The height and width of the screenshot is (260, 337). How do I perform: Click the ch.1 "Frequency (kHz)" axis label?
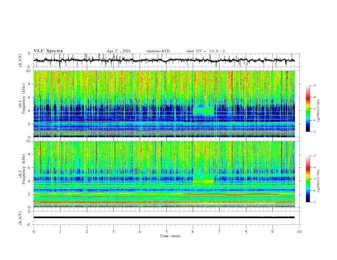point(23,99)
